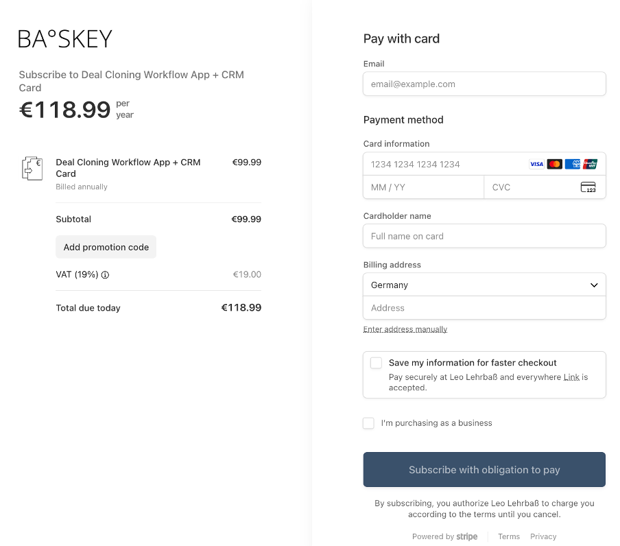Screen dimensions: 620x546
Task: Click the VAT info icon
Action: pyautogui.click(x=106, y=275)
